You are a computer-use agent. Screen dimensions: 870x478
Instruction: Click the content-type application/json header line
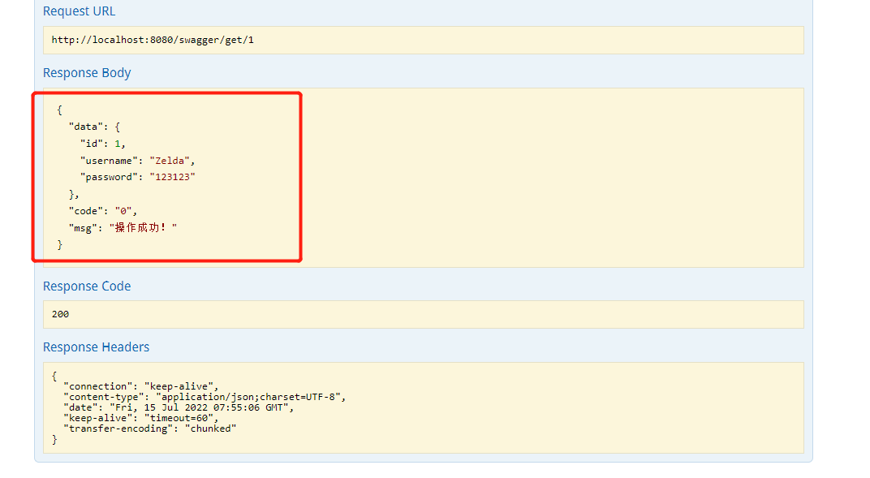[x=205, y=397]
